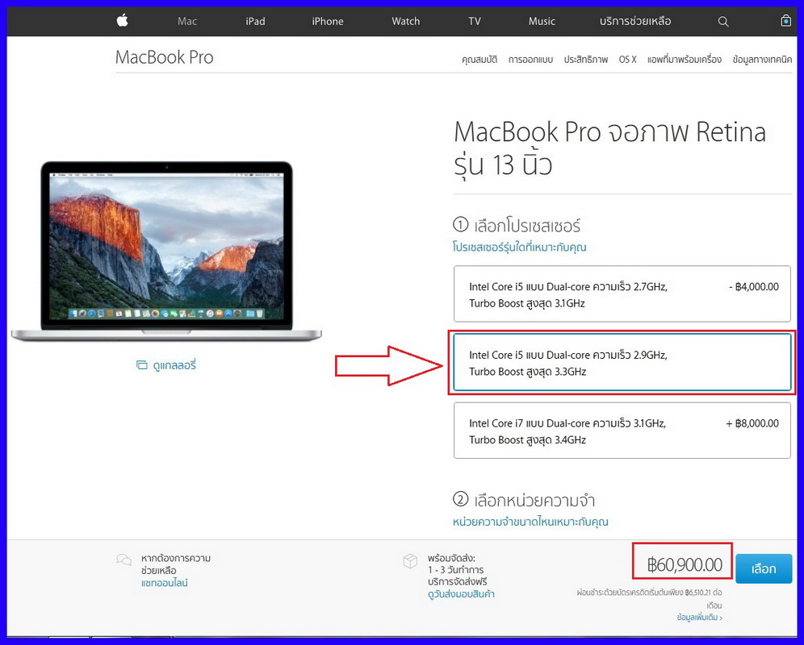Image resolution: width=804 pixels, height=645 pixels.
Task: Go to the การออกแบบ tab
Action: pos(530,60)
